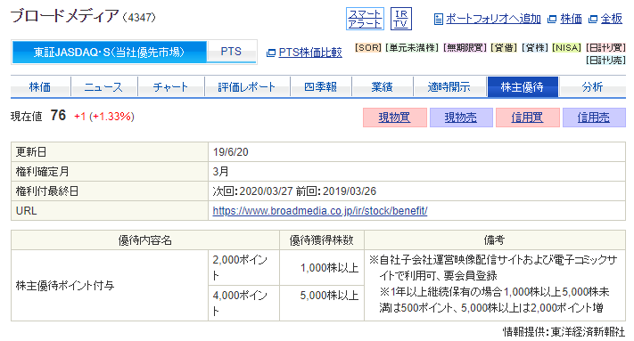Click the [NISA] tag
The width and height of the screenshot is (634, 341).
(566, 47)
